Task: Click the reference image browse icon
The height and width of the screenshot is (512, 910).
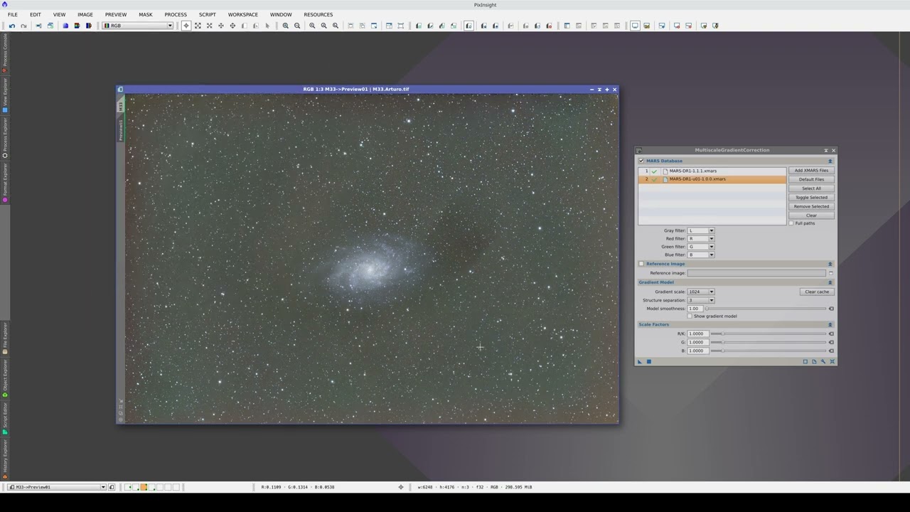Action: 830,273
